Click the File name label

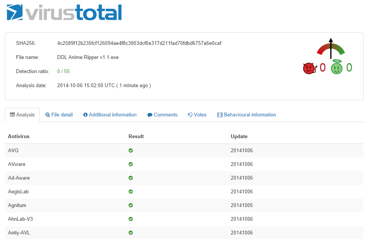[x=27, y=57]
